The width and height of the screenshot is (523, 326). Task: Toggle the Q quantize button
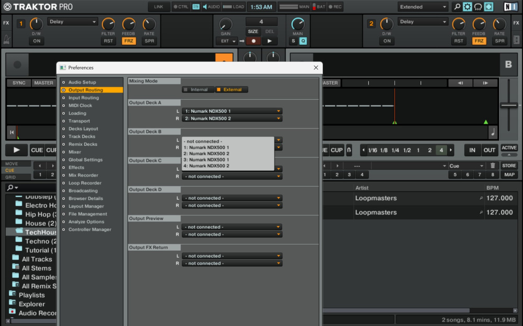[303, 41]
